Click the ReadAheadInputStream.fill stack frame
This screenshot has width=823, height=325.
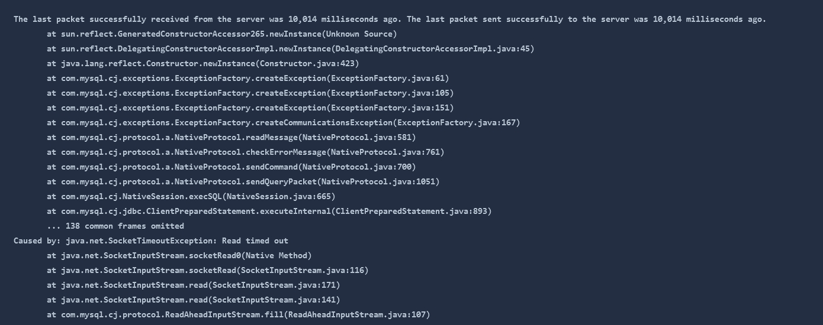[x=239, y=315]
